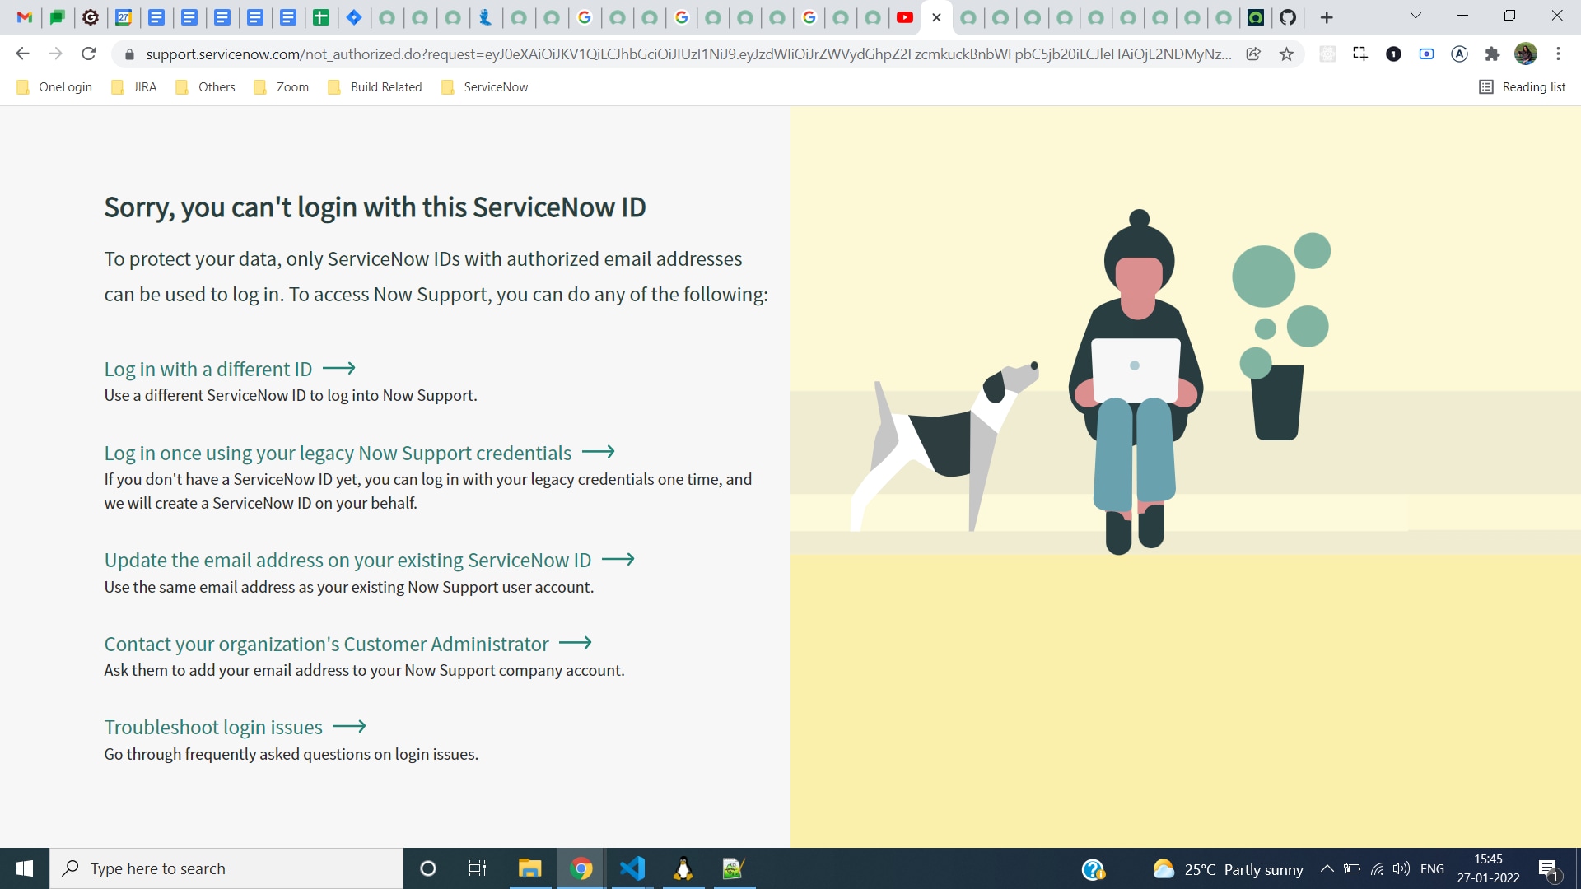
Task: Expand hidden icons in the system tray
Action: 1327,868
